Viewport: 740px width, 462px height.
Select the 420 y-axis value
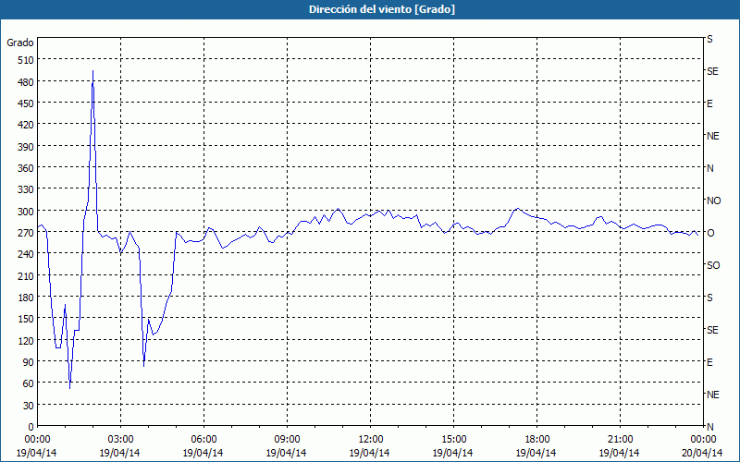[x=26, y=125]
